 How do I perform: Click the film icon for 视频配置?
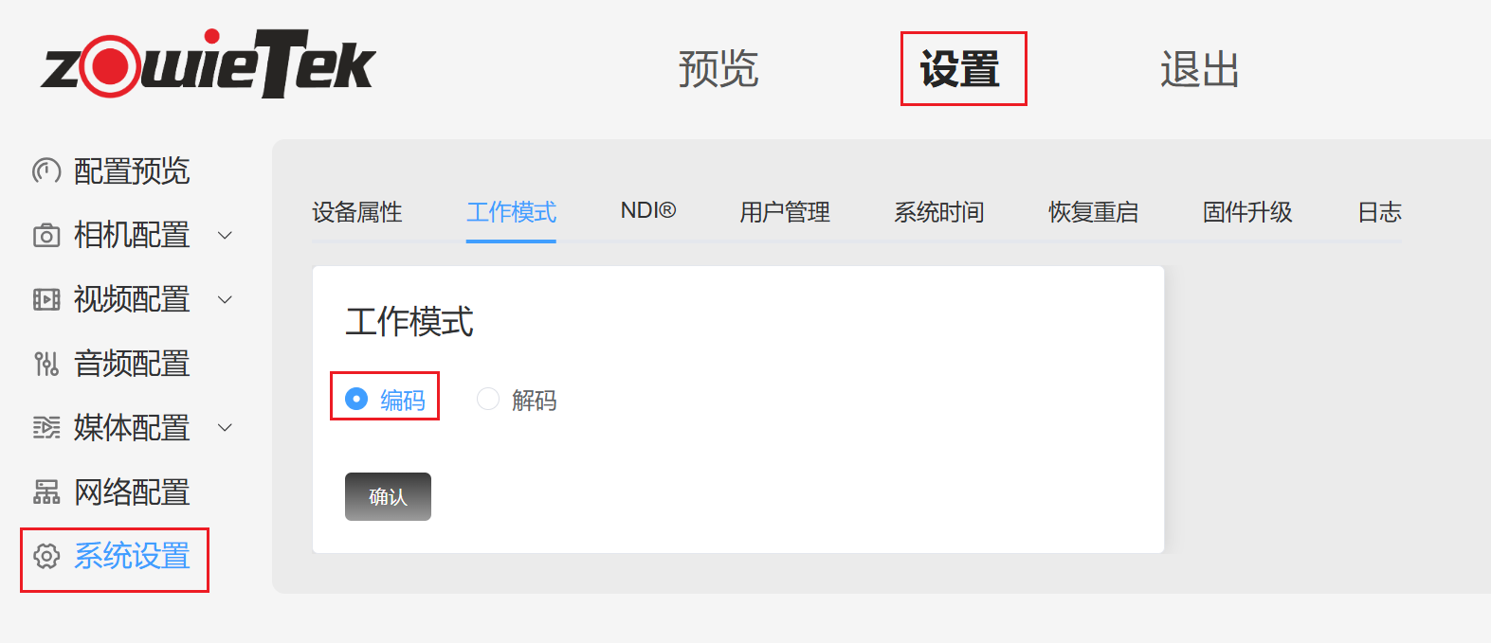tap(46, 299)
